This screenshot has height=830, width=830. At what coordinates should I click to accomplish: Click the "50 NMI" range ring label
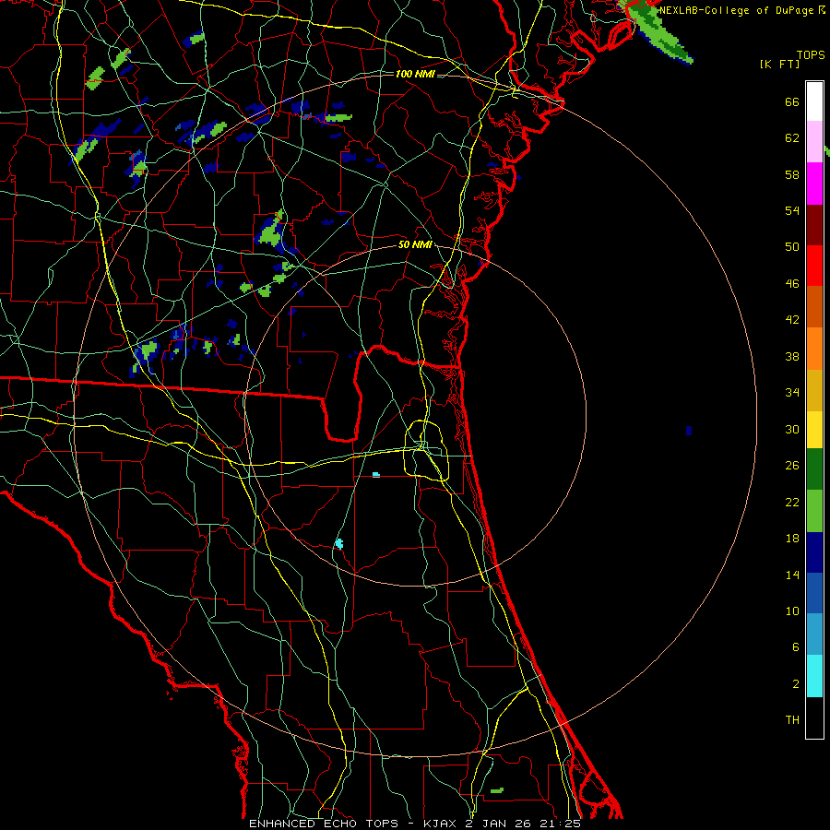click(415, 244)
